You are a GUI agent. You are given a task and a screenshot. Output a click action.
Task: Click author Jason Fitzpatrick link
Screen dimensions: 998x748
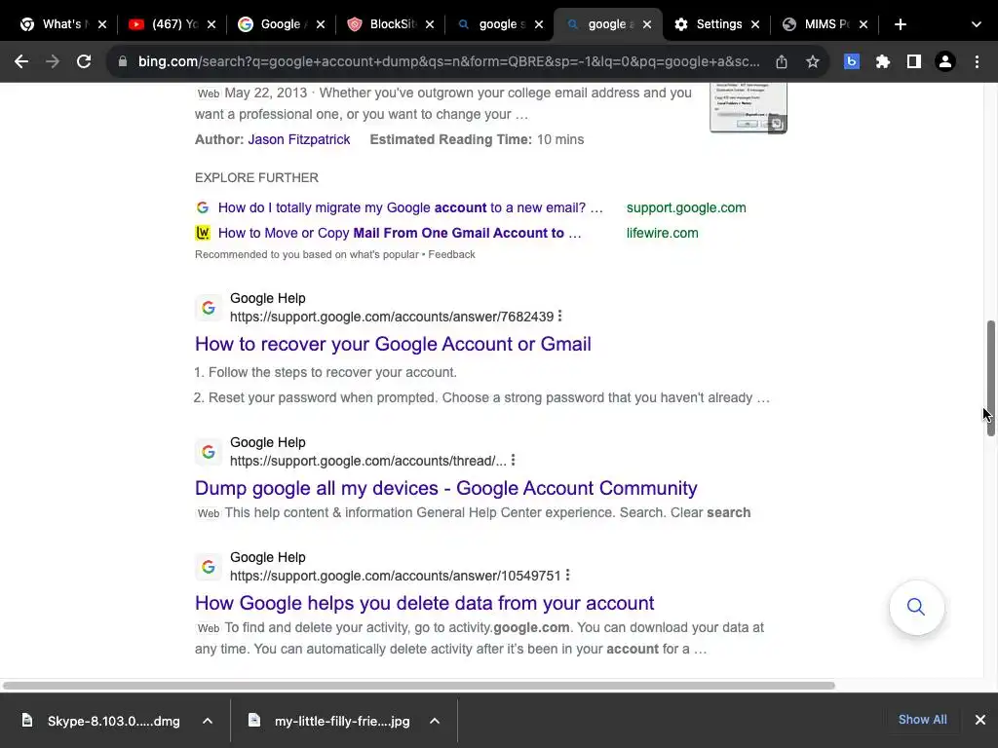point(298,139)
